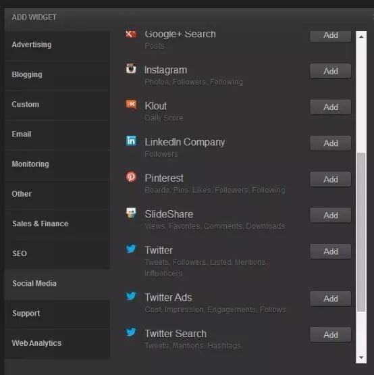The width and height of the screenshot is (374, 375).
Task: Click the vertical scrollbar thumb
Action: [x=361, y=232]
